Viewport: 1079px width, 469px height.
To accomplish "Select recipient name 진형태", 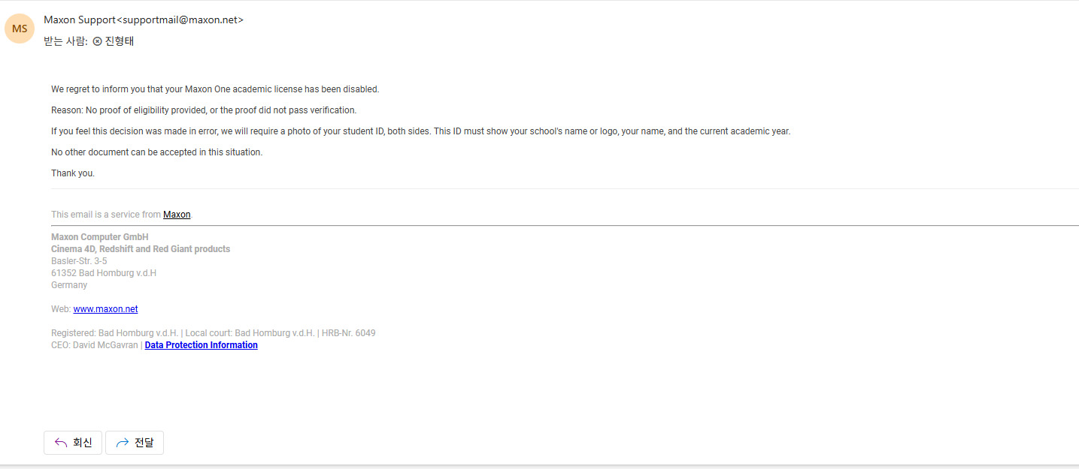I will [x=120, y=41].
